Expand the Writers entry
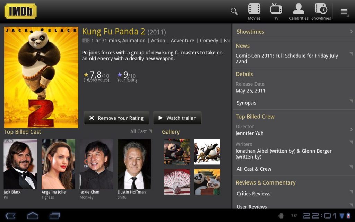Screen dimensions: 355x222 [x=294, y=151]
